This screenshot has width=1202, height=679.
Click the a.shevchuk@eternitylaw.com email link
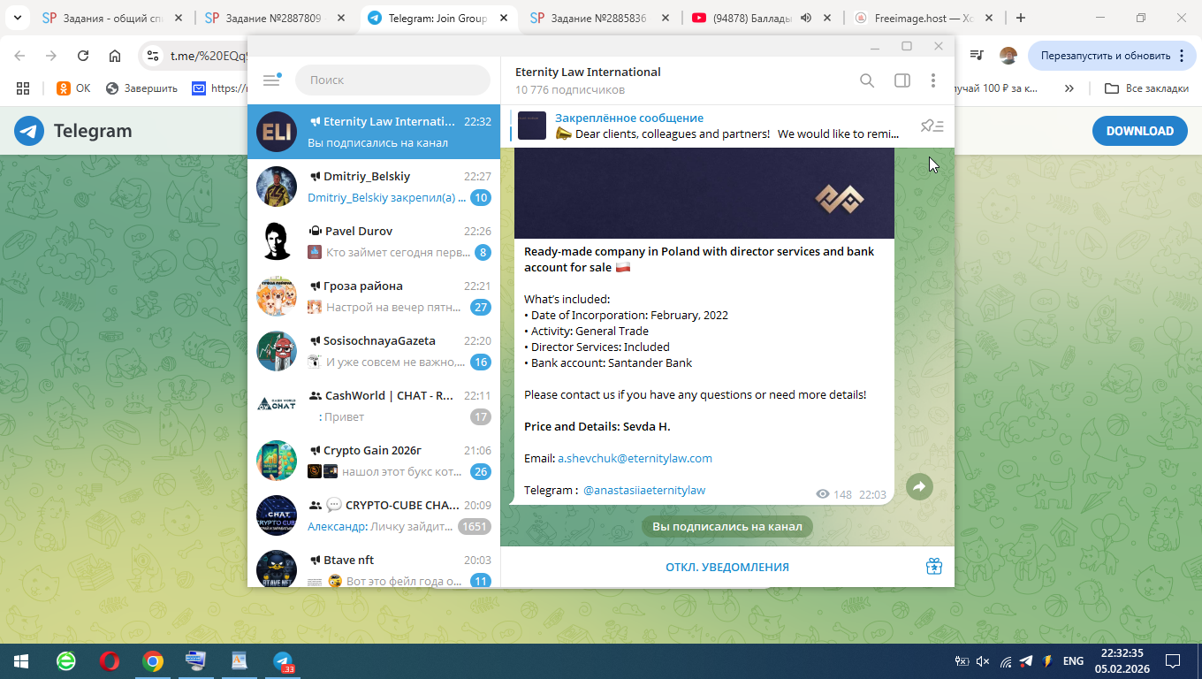(635, 458)
